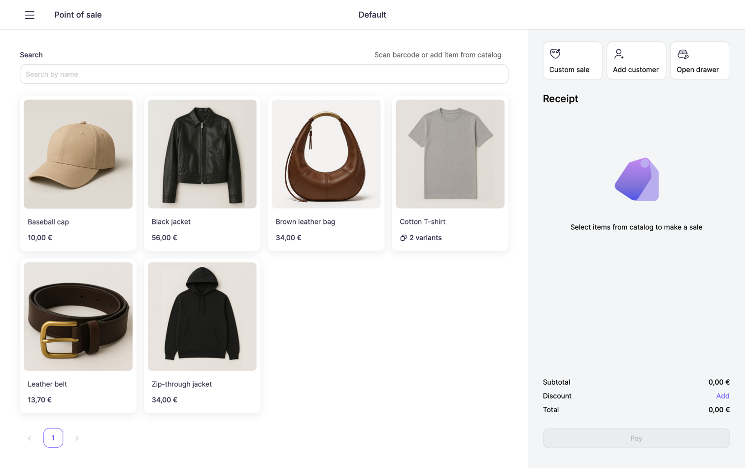Select page 1 in pagination

pos(53,438)
